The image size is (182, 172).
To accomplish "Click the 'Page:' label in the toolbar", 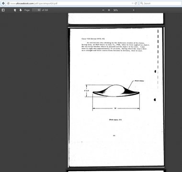I will (x=27, y=10).
